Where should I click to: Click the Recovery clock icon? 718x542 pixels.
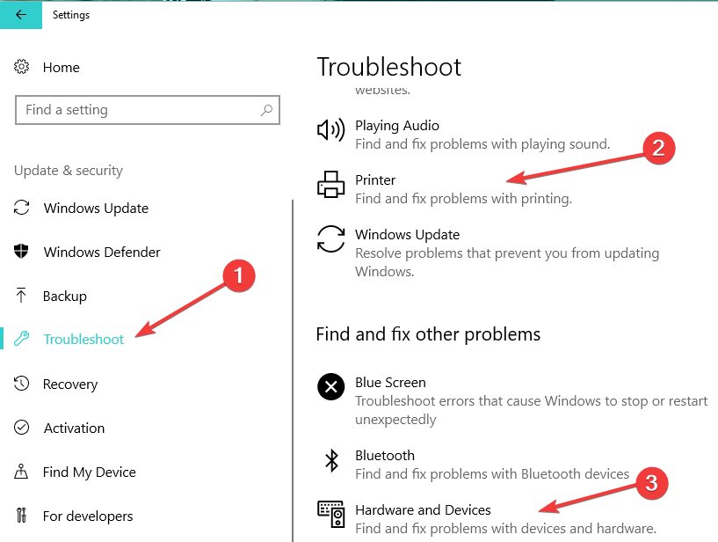tap(21, 384)
